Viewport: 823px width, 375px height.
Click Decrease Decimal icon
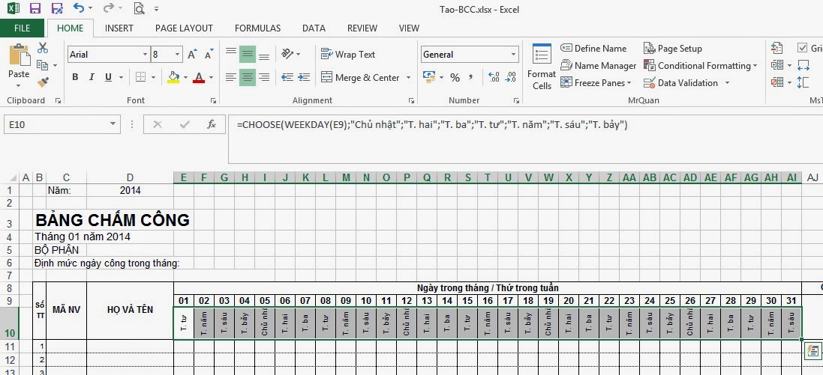coord(511,78)
